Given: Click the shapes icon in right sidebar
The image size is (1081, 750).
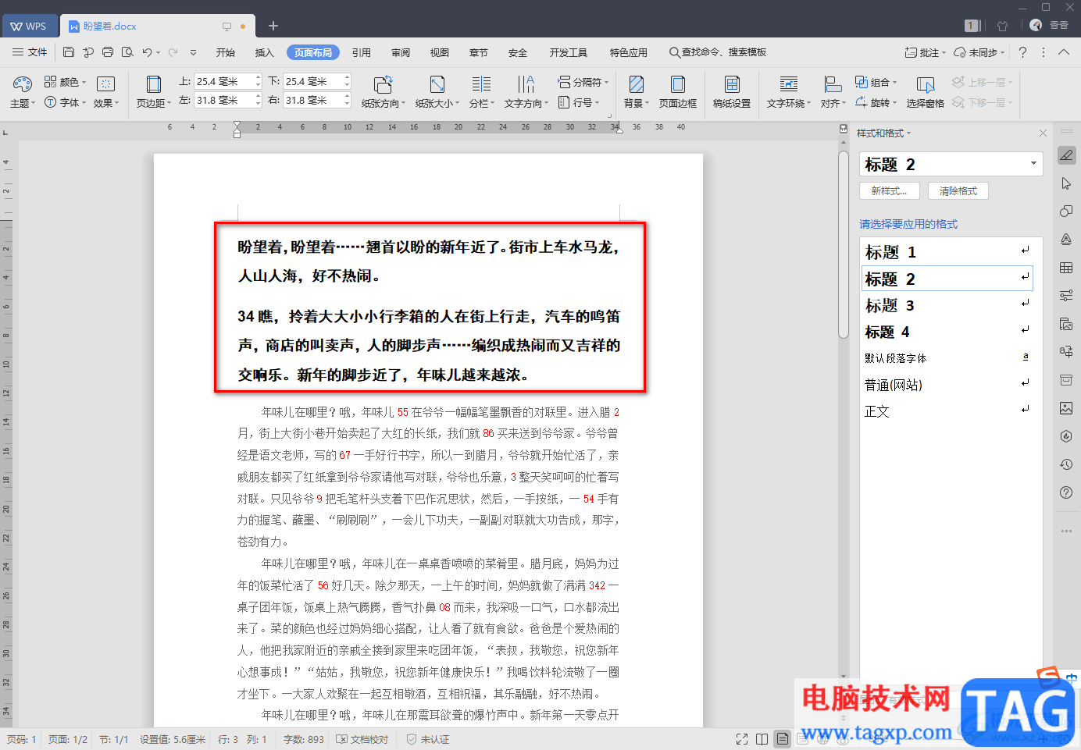Looking at the screenshot, I should (x=1066, y=211).
